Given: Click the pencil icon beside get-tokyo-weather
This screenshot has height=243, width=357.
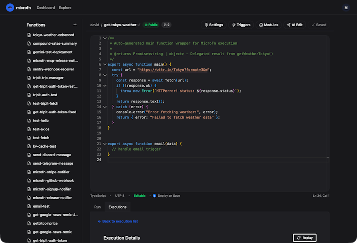Looking at the screenshot, I should pos(139,25).
